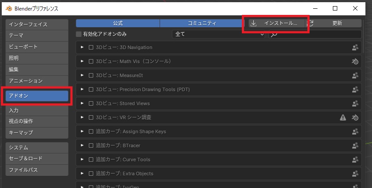Open the アニメーション preferences section

37,81
